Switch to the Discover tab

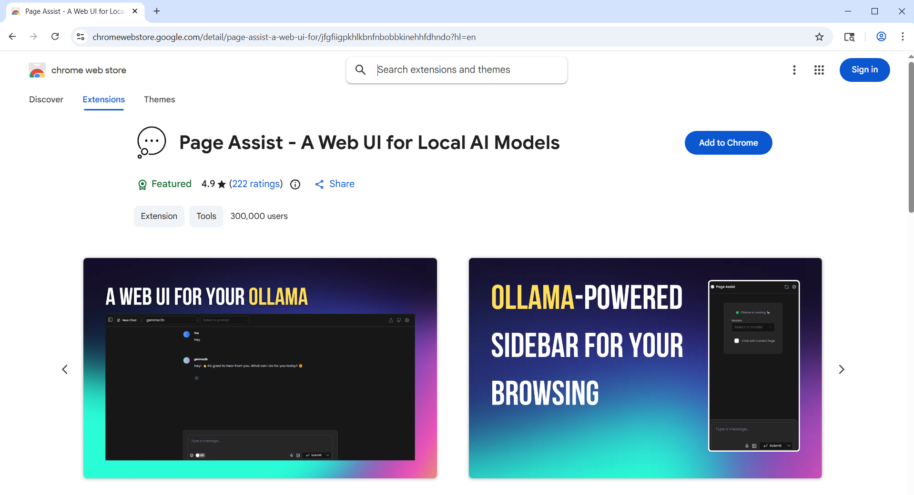pyautogui.click(x=46, y=99)
